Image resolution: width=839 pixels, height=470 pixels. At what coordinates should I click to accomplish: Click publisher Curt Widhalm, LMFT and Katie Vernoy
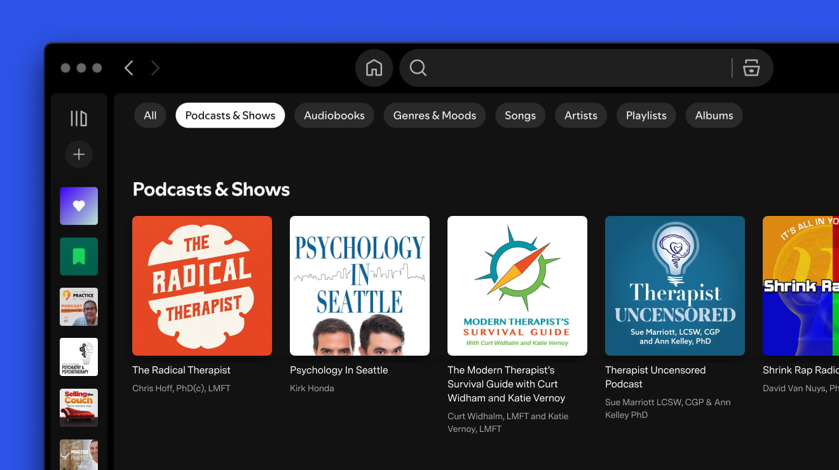coord(508,422)
